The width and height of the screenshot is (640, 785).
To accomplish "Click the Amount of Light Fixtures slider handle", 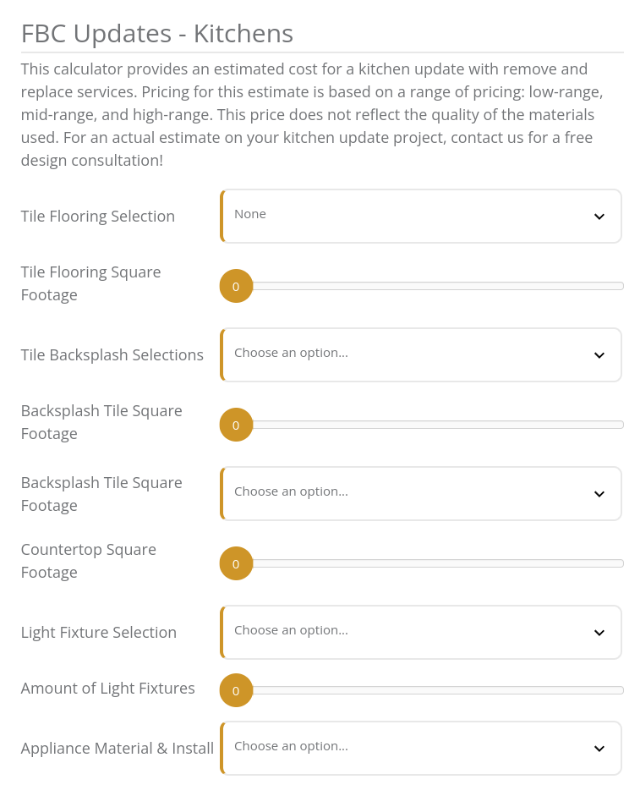I will point(236,691).
